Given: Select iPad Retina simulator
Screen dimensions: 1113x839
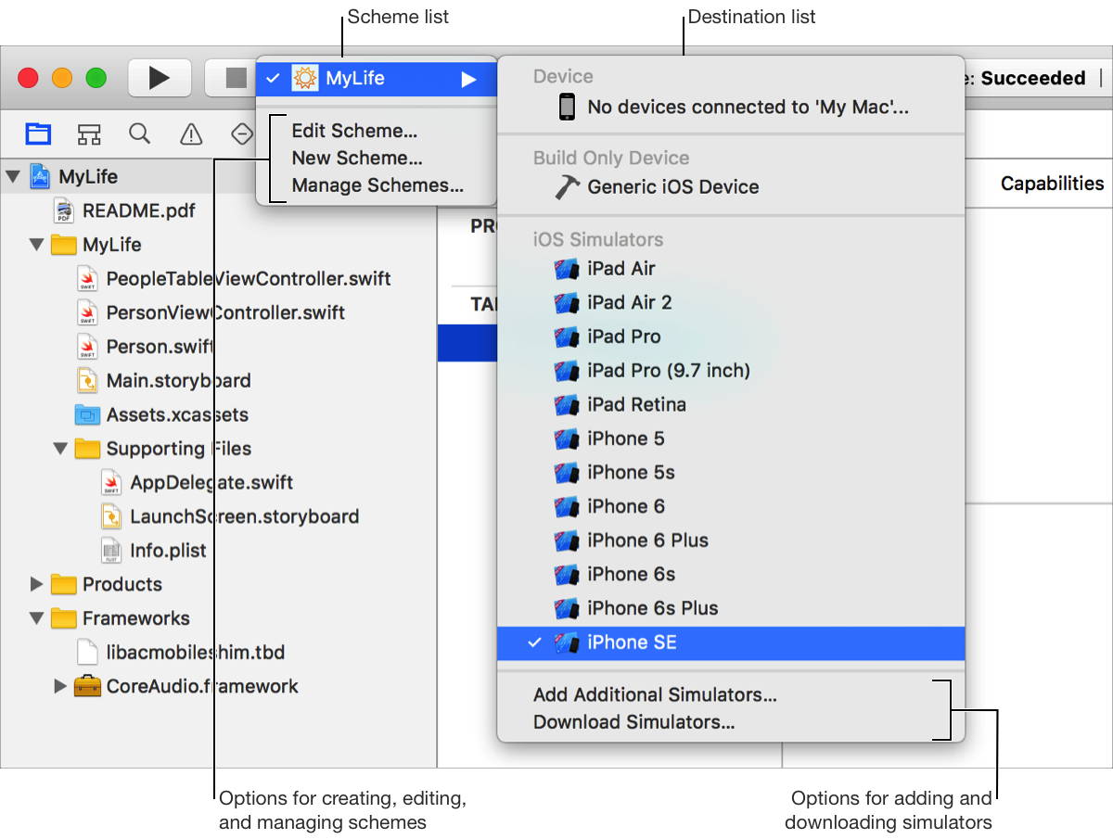Looking at the screenshot, I should pyautogui.click(x=731, y=405).
